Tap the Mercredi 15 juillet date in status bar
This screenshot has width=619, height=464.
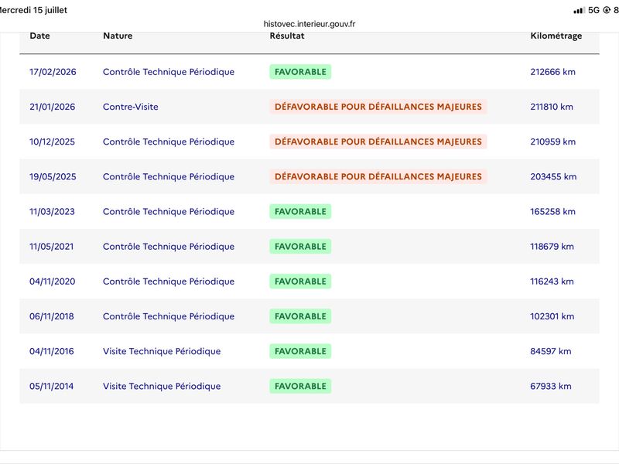coord(33,10)
